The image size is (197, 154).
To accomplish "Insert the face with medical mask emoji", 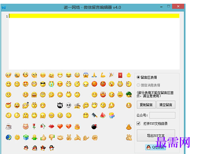I will point(60,75).
